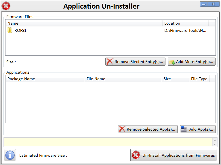Close the window using top-right X
The height and width of the screenshot is (165, 221).
[213, 4]
